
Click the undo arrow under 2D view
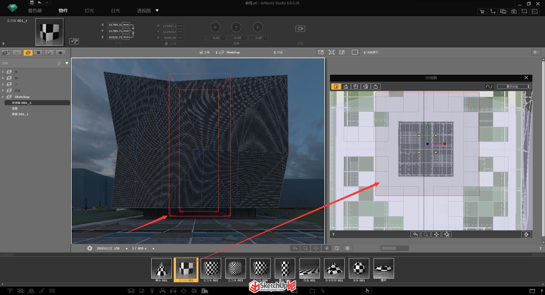point(415,234)
